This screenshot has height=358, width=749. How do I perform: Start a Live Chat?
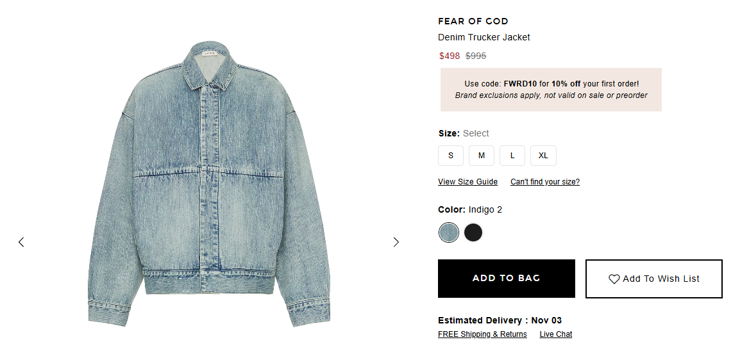tap(555, 334)
